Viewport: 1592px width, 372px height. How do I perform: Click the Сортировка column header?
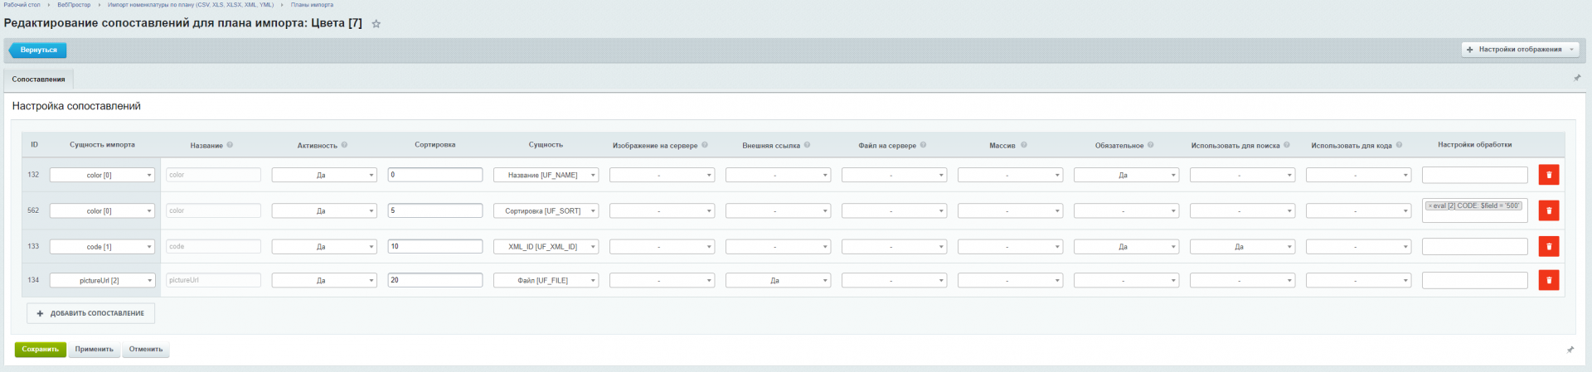pos(435,145)
